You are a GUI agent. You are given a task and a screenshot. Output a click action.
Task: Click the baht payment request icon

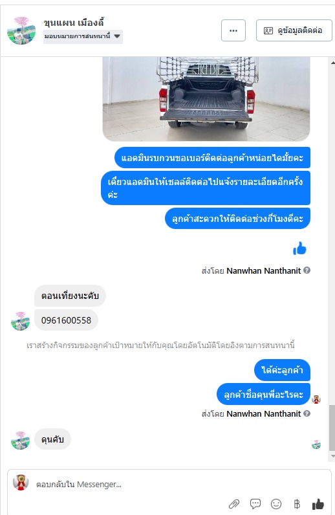click(297, 503)
